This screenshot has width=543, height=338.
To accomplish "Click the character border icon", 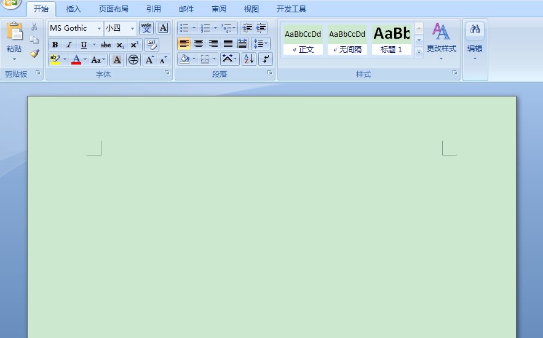I will (163, 28).
